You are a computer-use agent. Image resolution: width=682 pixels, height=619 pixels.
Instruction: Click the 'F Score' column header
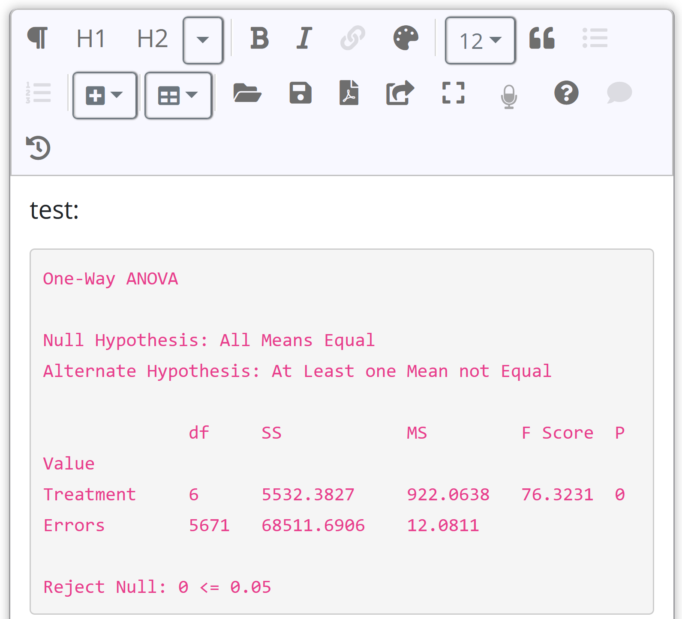click(x=558, y=433)
